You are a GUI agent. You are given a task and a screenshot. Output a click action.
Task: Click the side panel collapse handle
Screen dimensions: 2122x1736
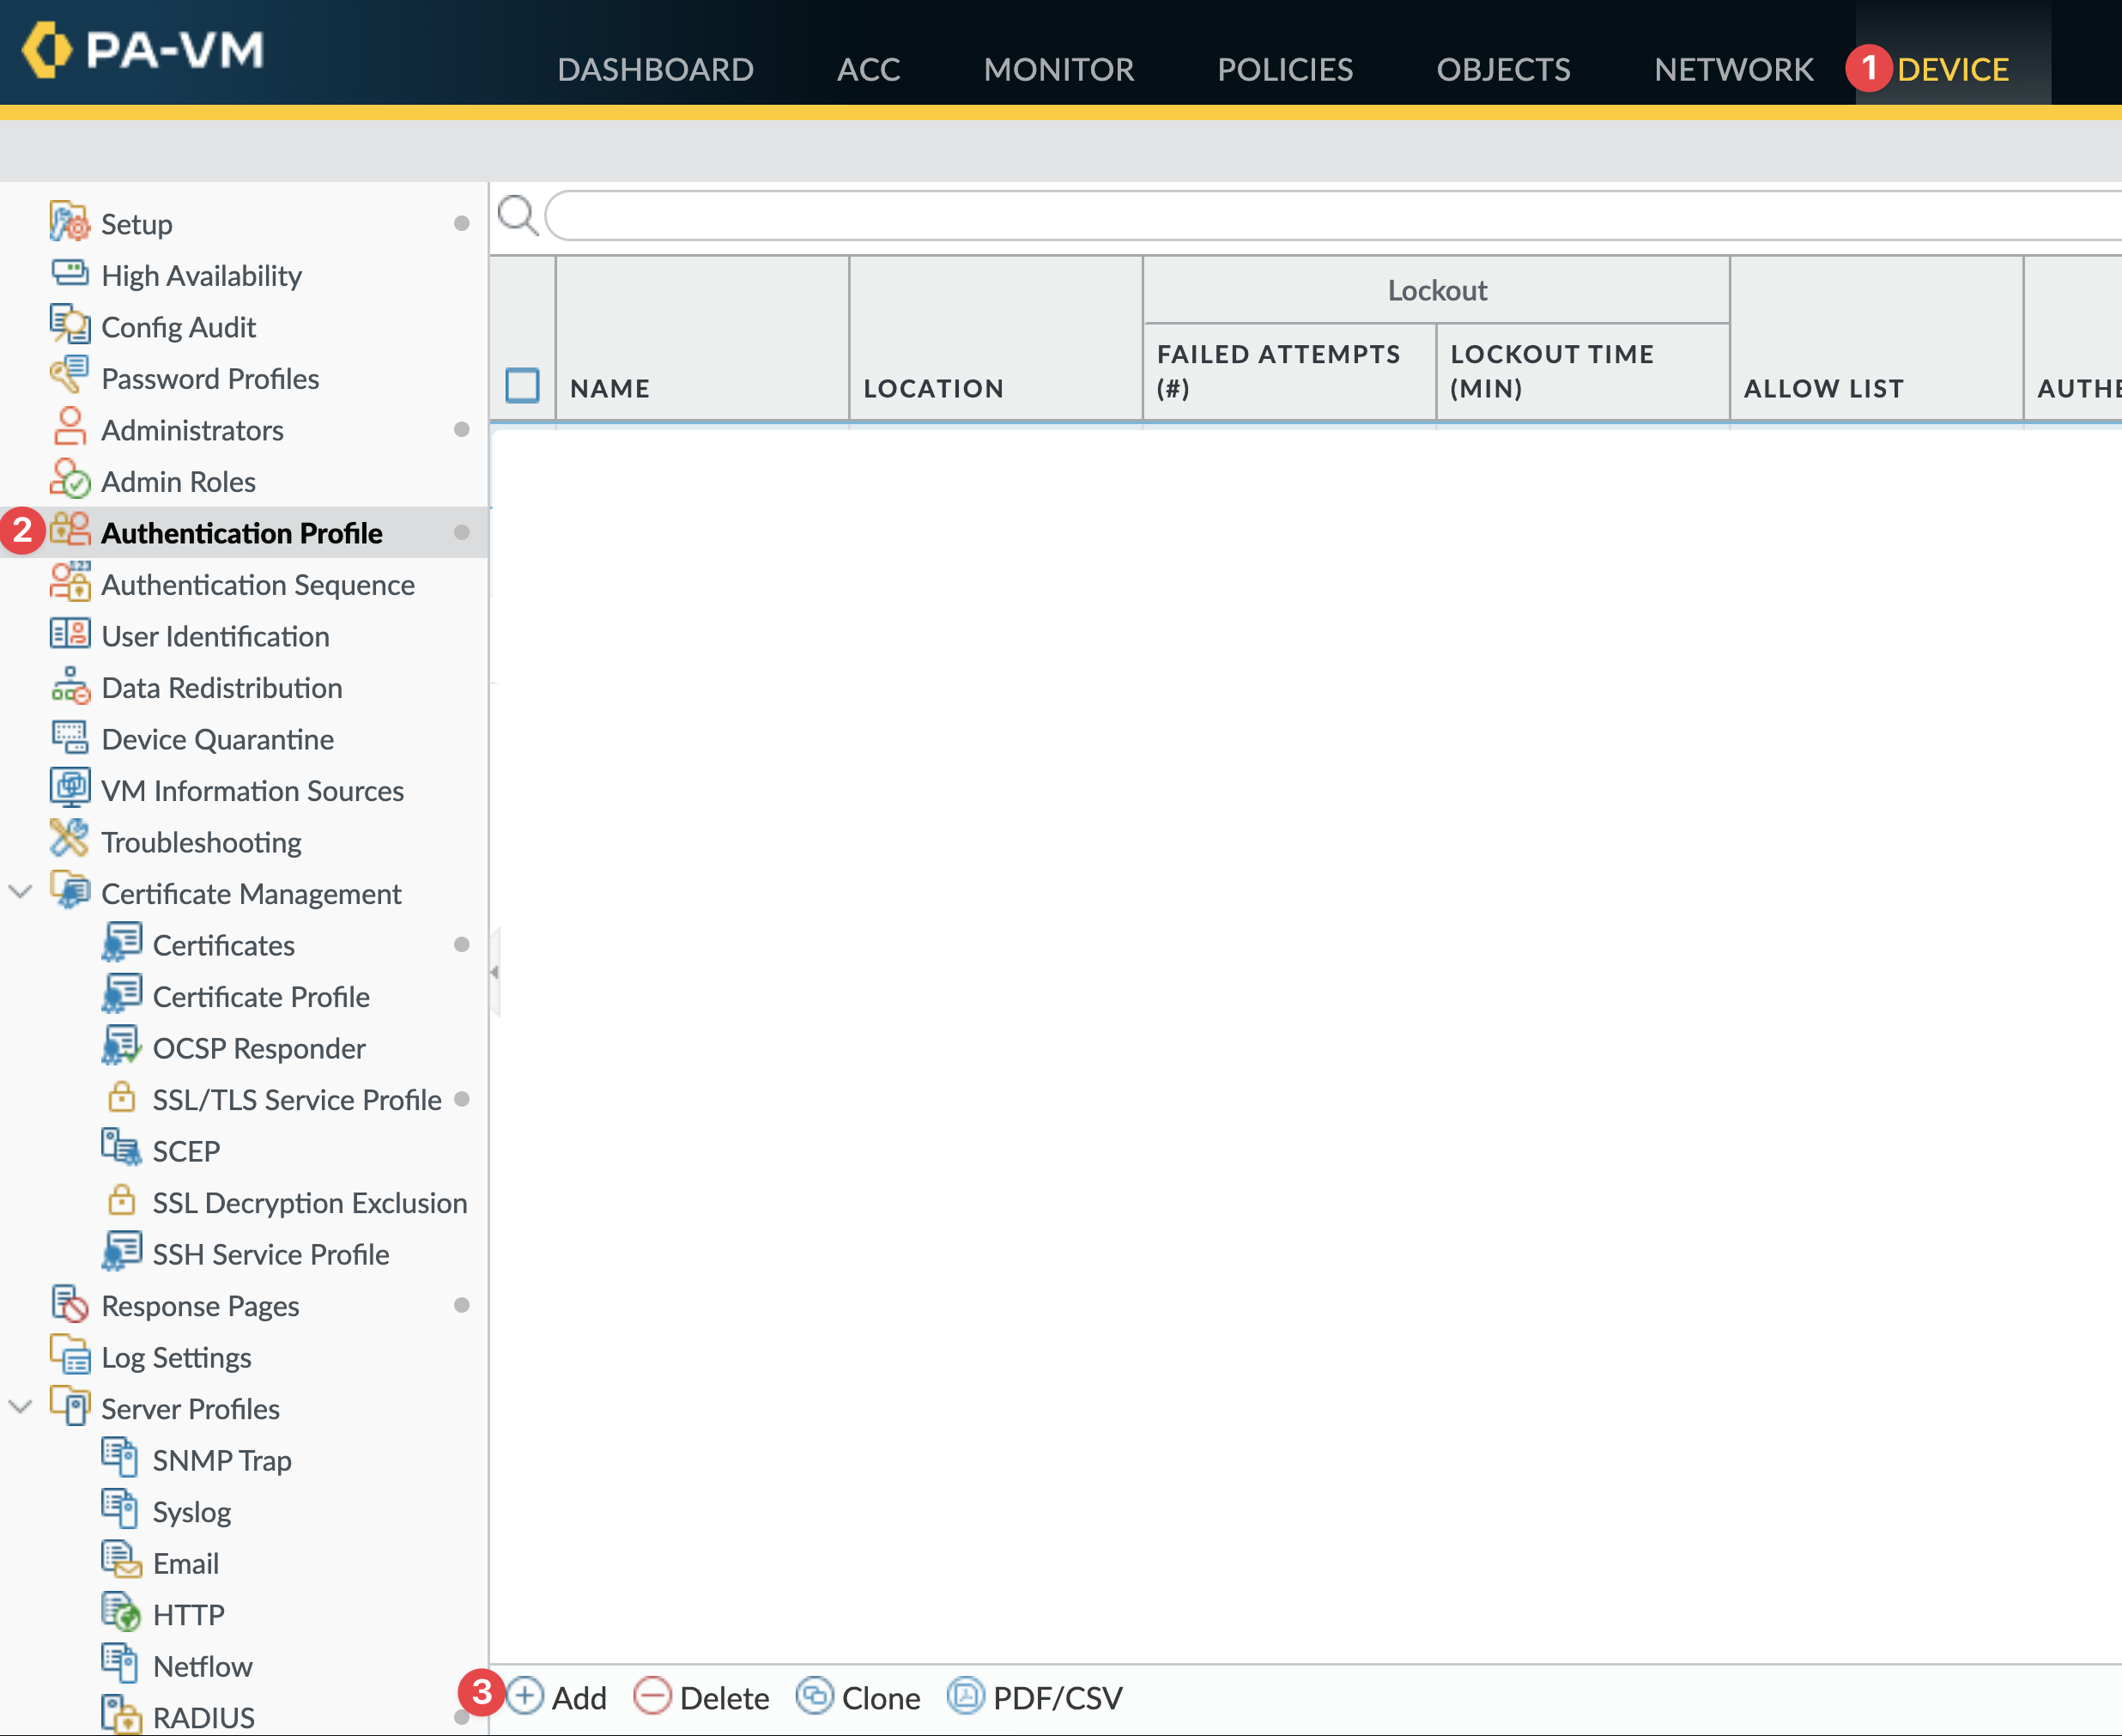pyautogui.click(x=494, y=972)
